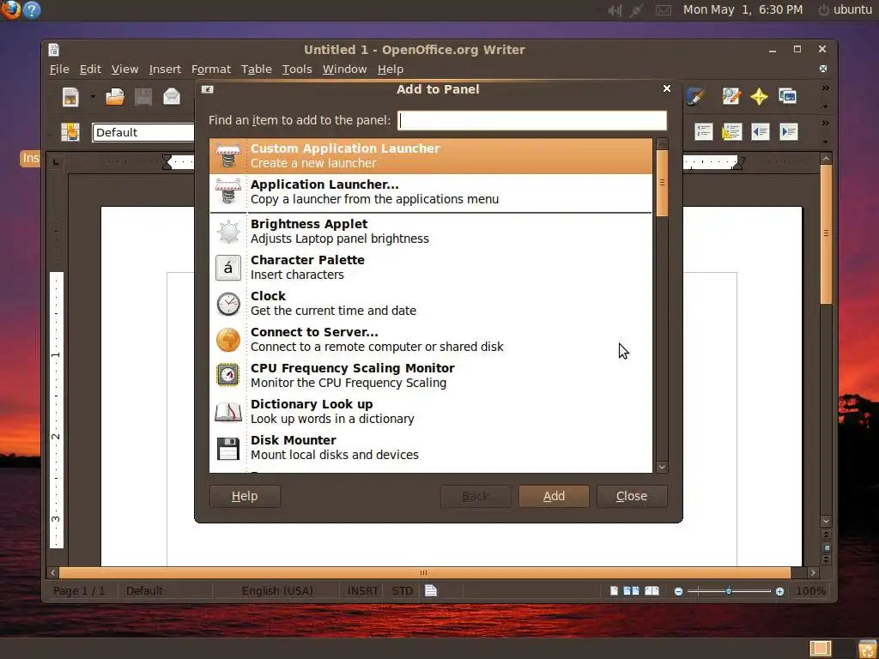Screen dimensions: 879x659
Task: Click the zoom slider handle
Action: point(728,591)
